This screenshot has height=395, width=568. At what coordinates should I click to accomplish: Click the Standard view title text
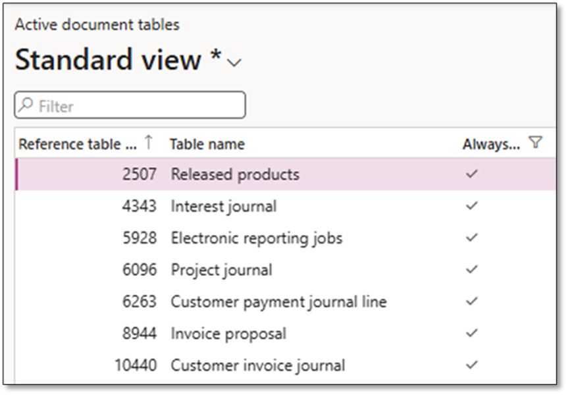[109, 60]
